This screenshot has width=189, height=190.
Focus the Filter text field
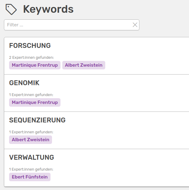tap(67, 25)
